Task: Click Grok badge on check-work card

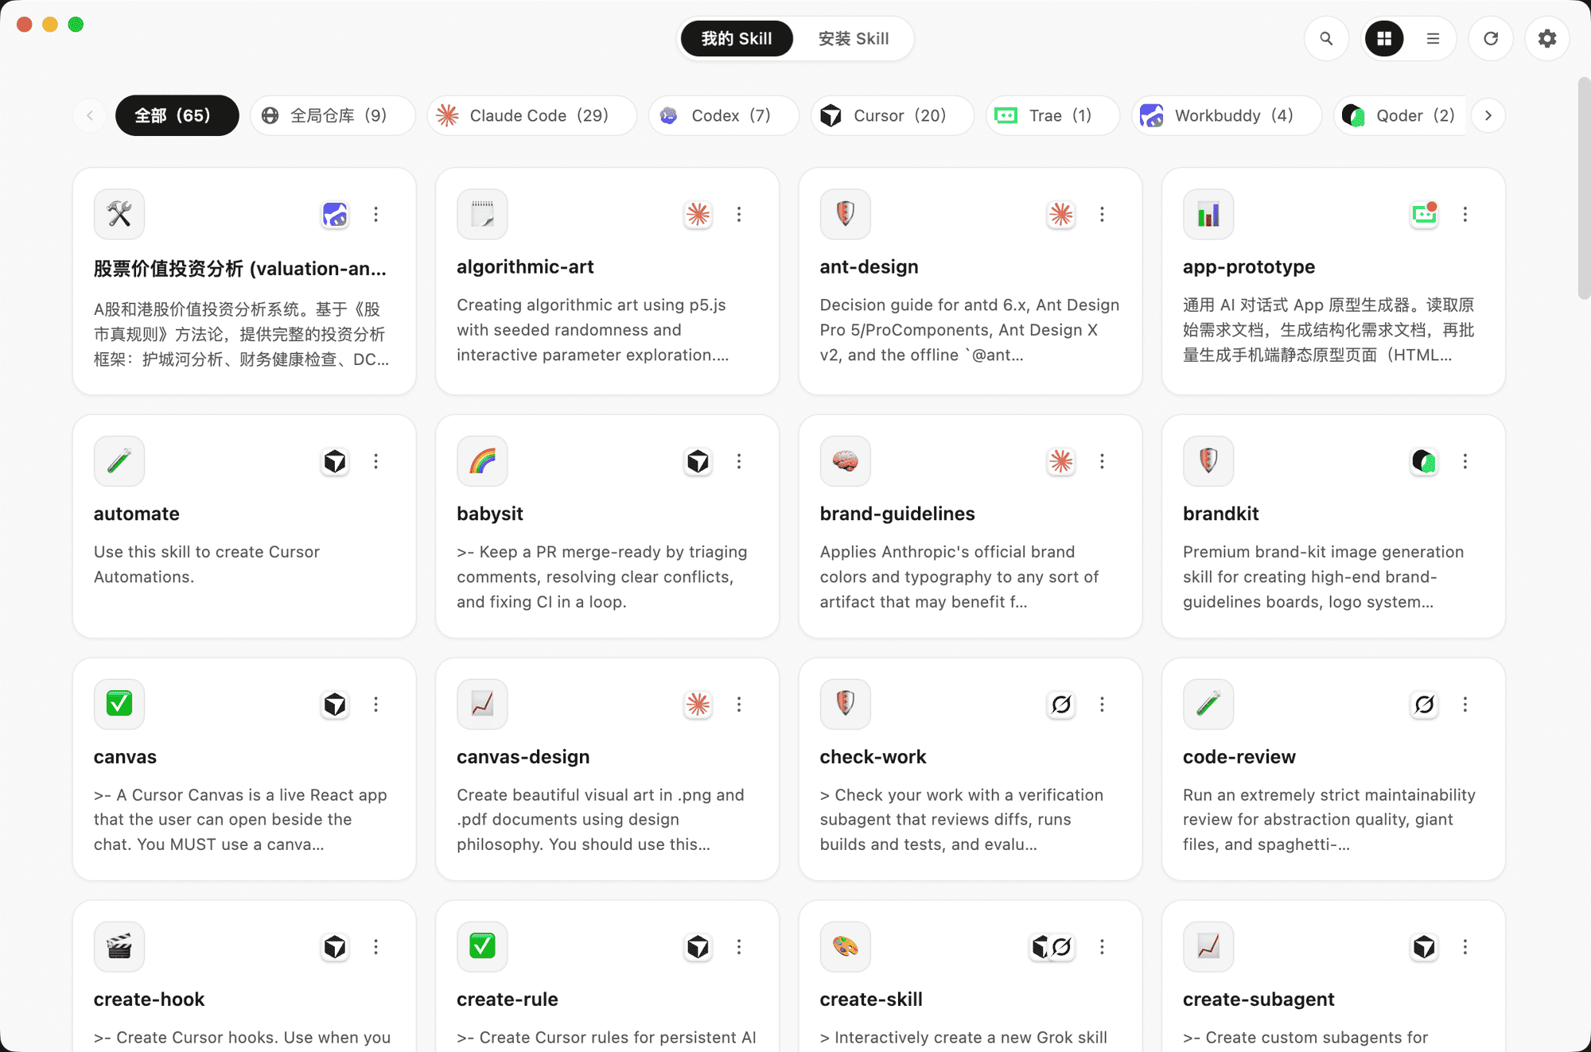Action: click(x=1061, y=704)
